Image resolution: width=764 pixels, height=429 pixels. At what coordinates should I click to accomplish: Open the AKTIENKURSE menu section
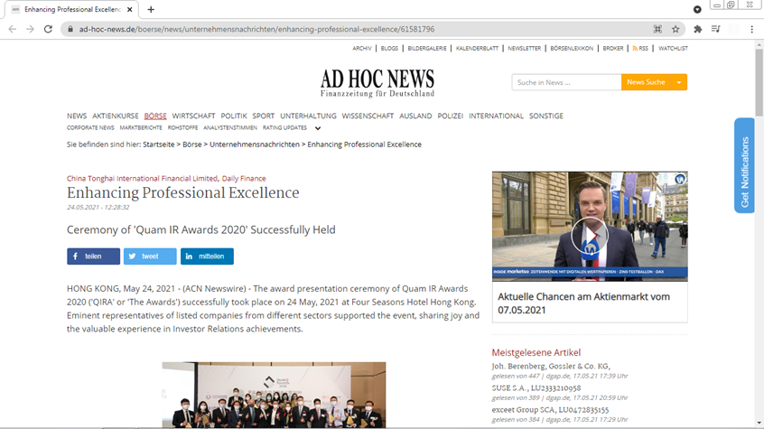click(116, 116)
